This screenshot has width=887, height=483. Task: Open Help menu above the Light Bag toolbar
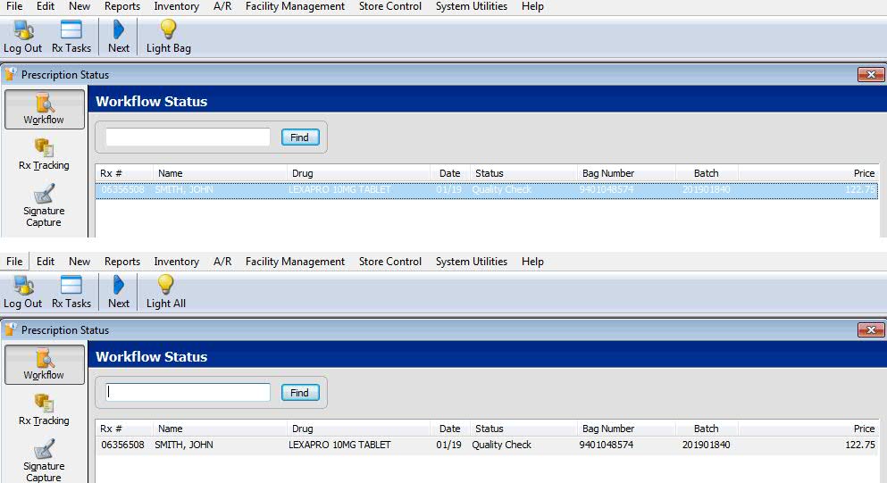[532, 6]
